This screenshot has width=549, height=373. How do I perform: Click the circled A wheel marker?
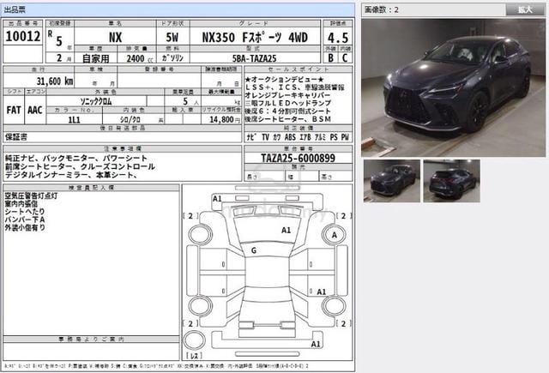point(335,235)
